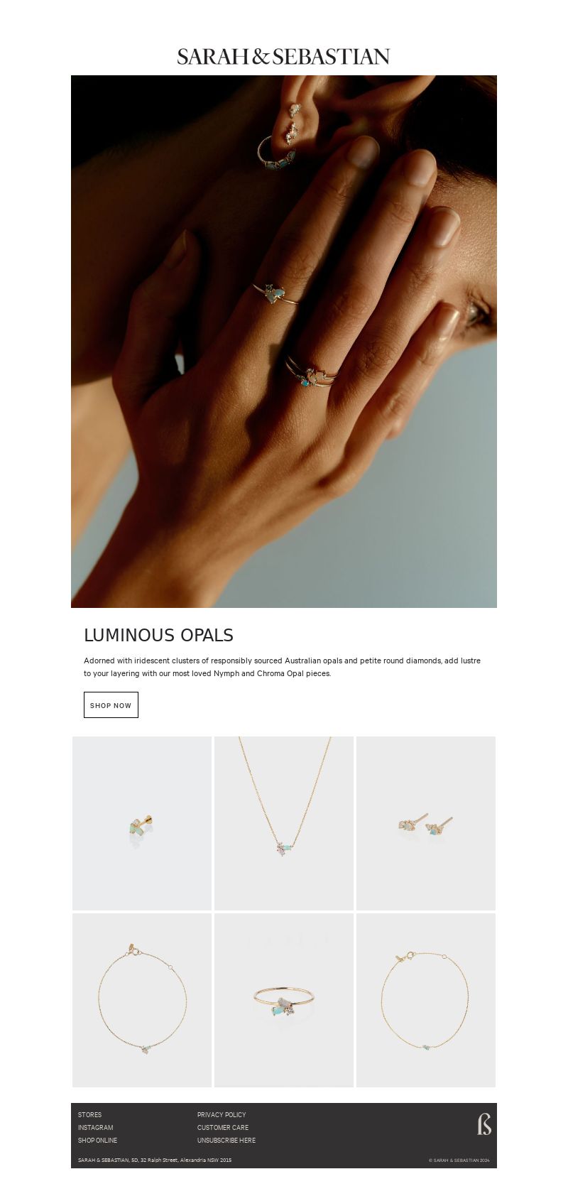Open the opal cluster ring product
Image resolution: width=568 pixels, height=1196 pixels.
point(284,1000)
